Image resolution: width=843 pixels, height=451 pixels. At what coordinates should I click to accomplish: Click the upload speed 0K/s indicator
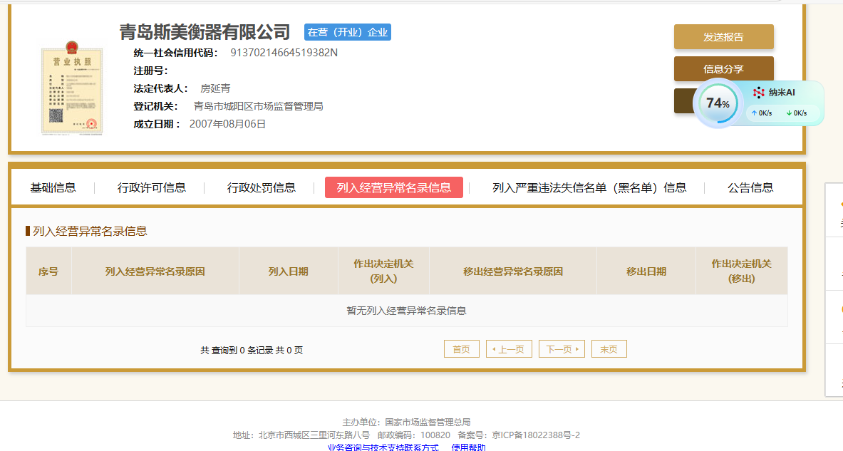pyautogui.click(x=762, y=113)
